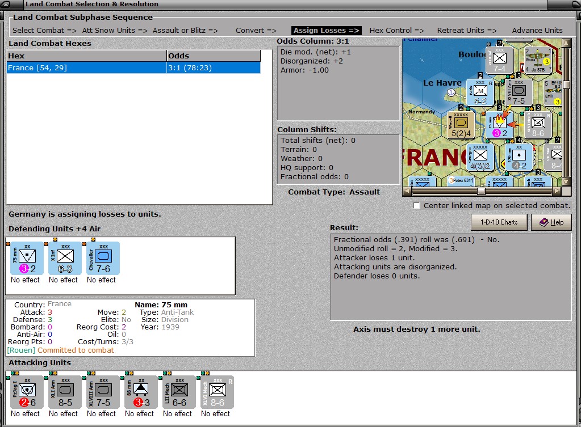
Task: Select LII Mech 6-6 attacking unit
Action: 179,392
